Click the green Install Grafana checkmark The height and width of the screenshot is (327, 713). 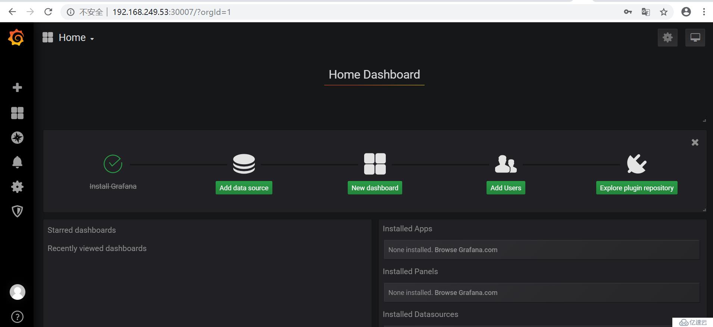tap(113, 164)
